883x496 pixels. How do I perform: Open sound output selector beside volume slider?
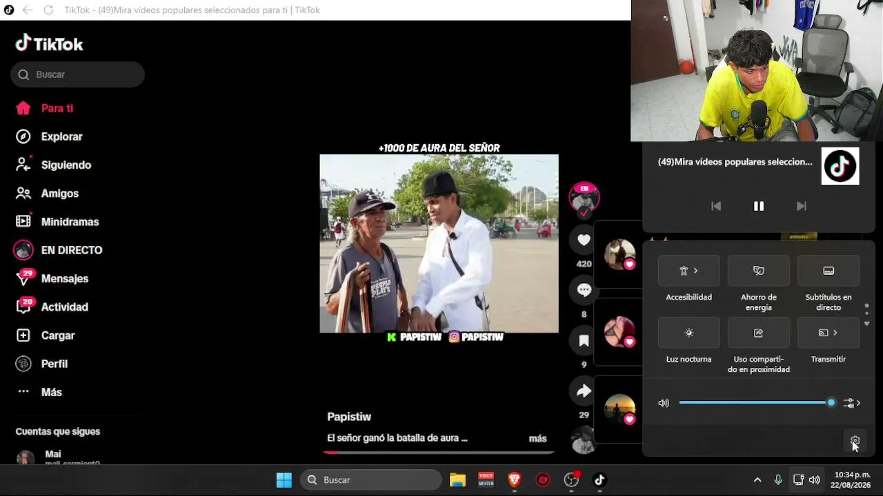[852, 403]
